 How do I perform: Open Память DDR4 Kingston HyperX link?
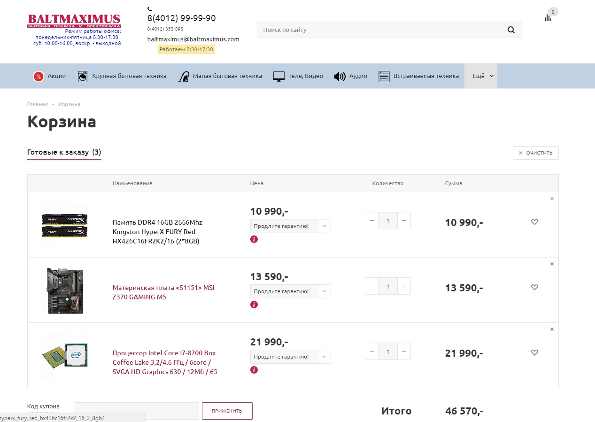[157, 232]
